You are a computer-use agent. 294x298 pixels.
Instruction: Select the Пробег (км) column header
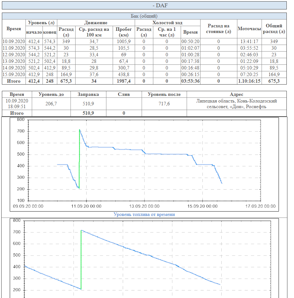point(124,32)
